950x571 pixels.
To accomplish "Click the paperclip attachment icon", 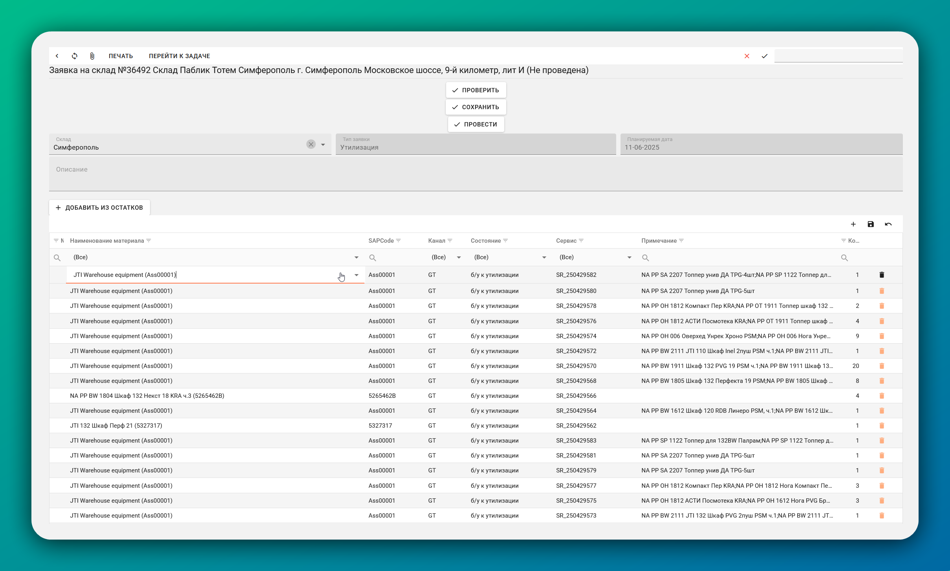I will pyautogui.click(x=92, y=56).
